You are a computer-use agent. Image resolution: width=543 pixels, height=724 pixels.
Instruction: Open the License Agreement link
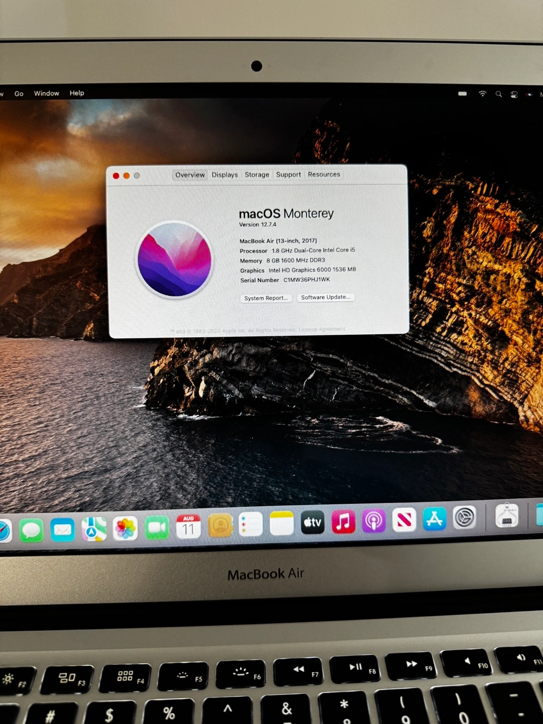322,329
